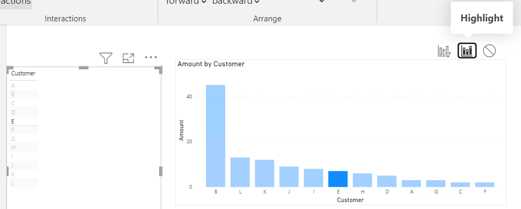The width and height of the screenshot is (521, 209).
Task: Click bar for customer B in chart
Action: (x=215, y=136)
